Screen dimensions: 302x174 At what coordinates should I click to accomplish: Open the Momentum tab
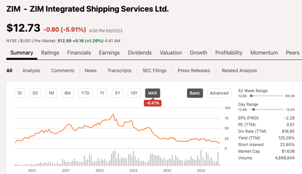(x=264, y=52)
